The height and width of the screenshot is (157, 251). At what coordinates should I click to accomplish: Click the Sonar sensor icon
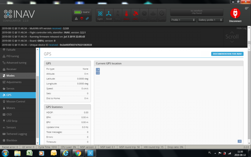[x=153, y=15]
